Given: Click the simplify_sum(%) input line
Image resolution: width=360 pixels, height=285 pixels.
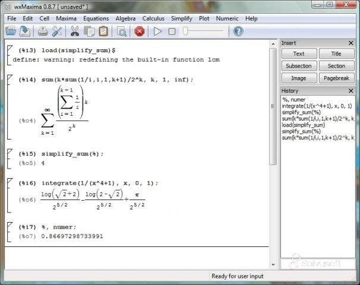Looking at the screenshot, I should [72, 154].
